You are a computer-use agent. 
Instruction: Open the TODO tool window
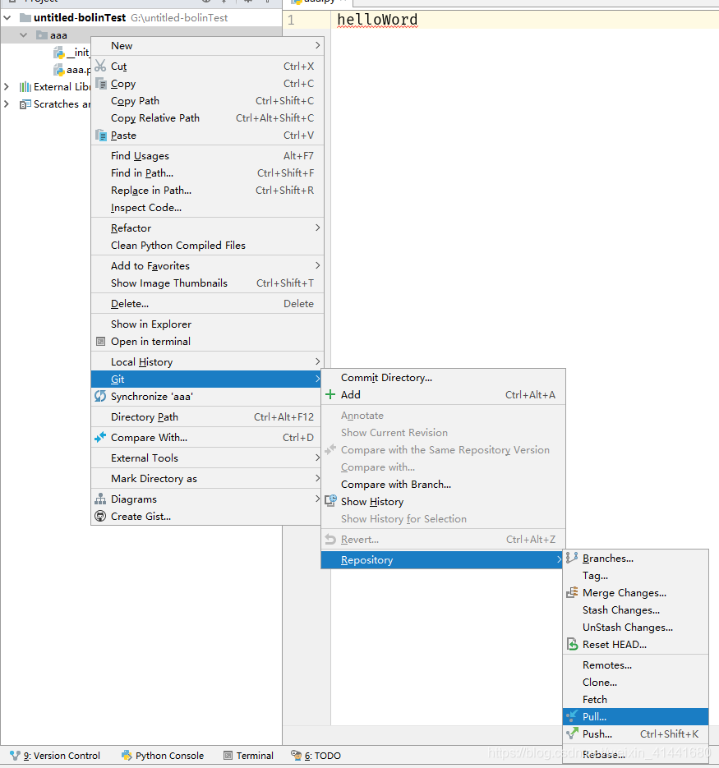[x=316, y=756]
